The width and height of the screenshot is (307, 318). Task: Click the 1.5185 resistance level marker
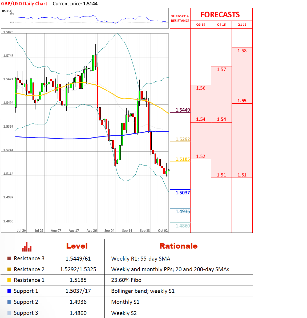pos(183,159)
